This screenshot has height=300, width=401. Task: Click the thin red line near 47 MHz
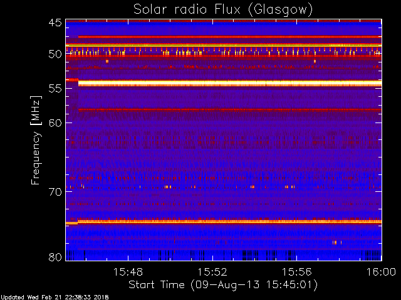230,37
